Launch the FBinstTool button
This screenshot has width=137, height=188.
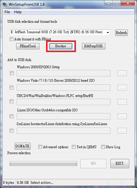(x=28, y=46)
